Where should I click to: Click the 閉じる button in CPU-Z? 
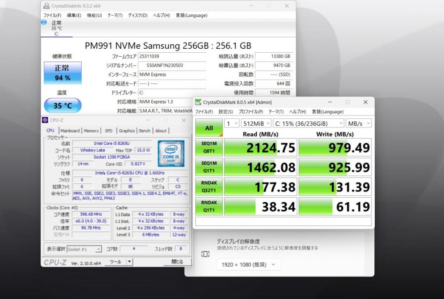pos(177,262)
